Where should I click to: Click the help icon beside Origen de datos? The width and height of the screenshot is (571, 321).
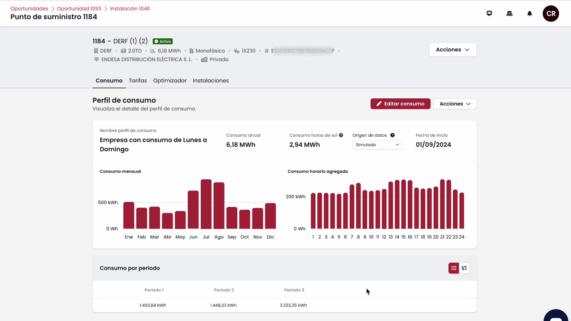coord(393,135)
